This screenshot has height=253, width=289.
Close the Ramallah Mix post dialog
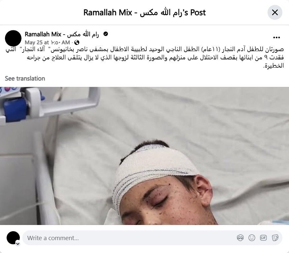[x=275, y=13]
